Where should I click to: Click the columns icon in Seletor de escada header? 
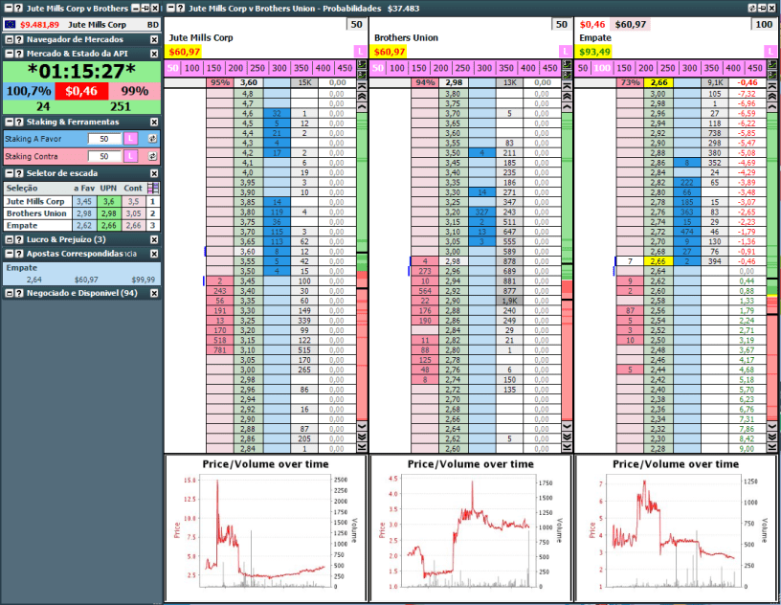click(153, 188)
